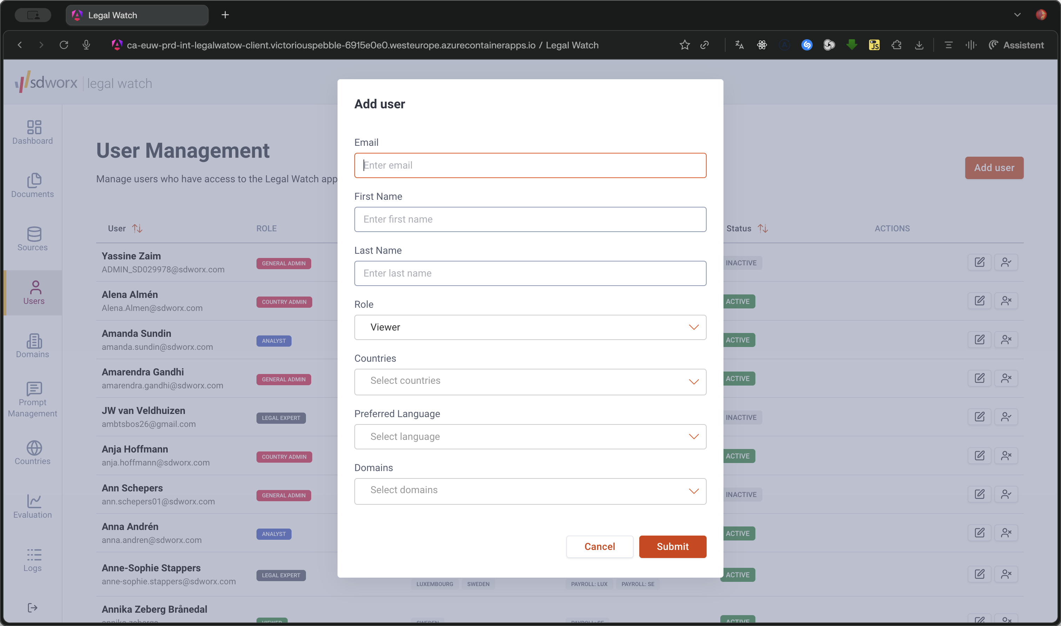The width and height of the screenshot is (1061, 626).
Task: Open browser extensions puzzle icon
Action: pyautogui.click(x=896, y=45)
